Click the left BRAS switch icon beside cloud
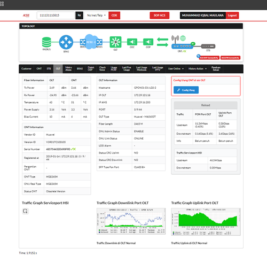The image size is (267, 256). point(83,42)
